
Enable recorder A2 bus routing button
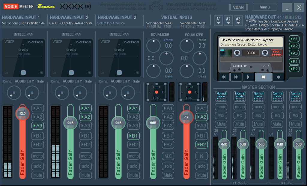click(294, 46)
